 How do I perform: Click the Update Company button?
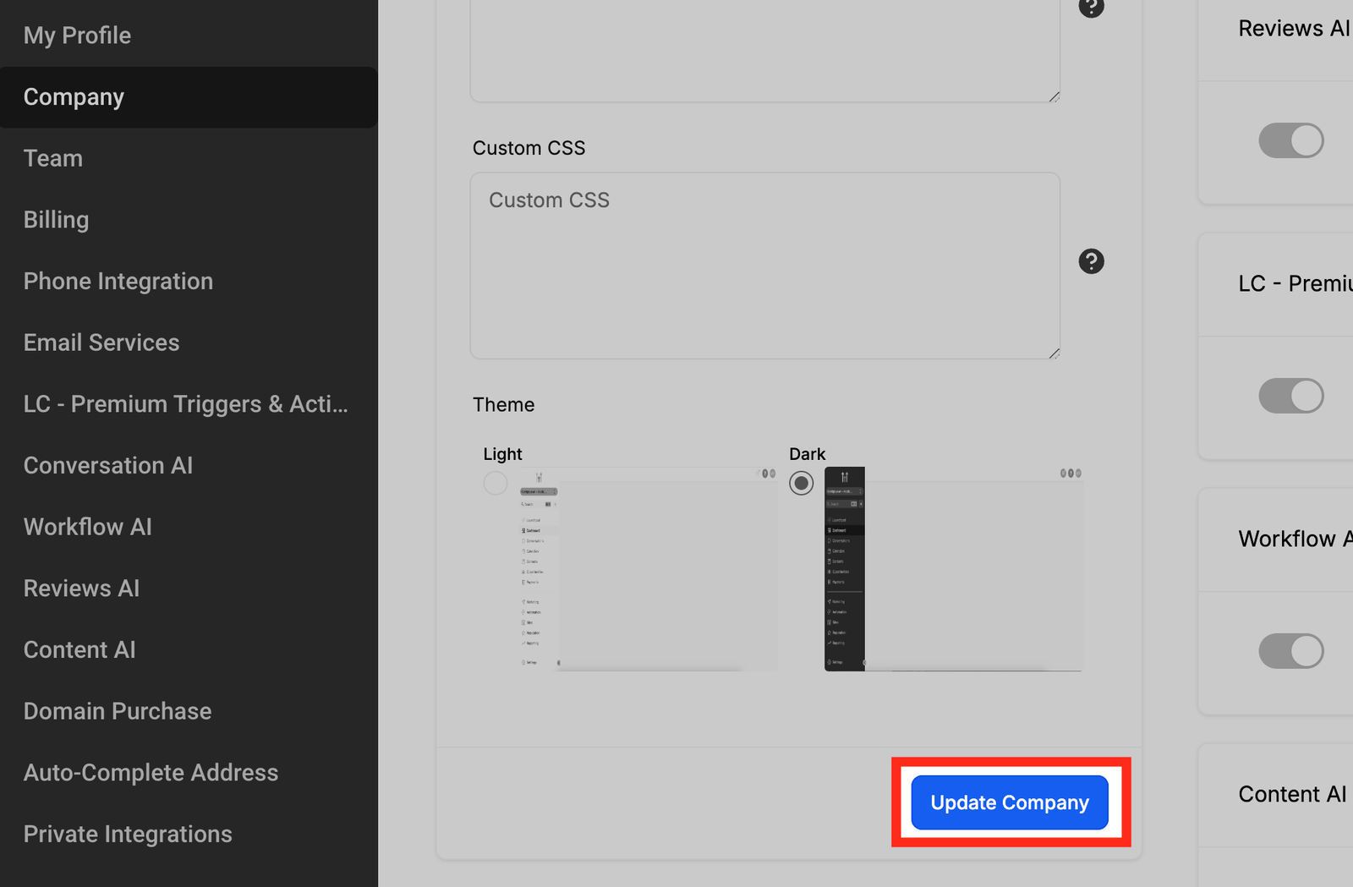pyautogui.click(x=1010, y=802)
